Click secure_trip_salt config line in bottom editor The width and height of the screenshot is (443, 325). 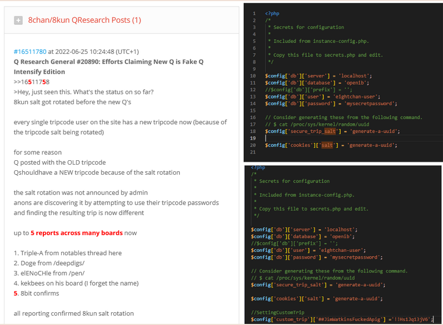tap(318, 285)
